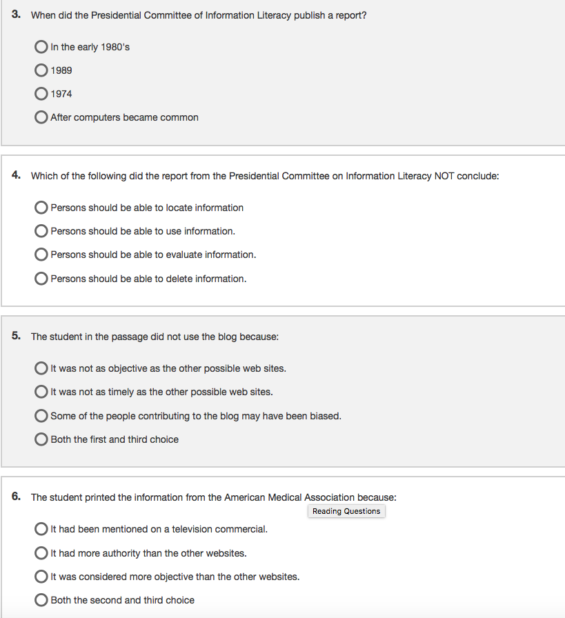The height and width of the screenshot is (618, 565).
Task: Select the option about blog contributors being biased
Action: 41,415
